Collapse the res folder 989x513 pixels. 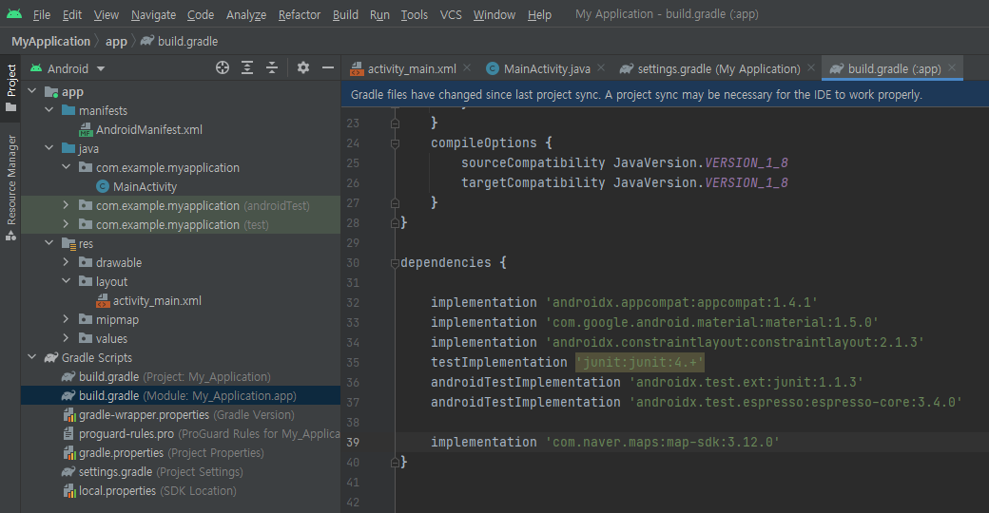point(49,243)
